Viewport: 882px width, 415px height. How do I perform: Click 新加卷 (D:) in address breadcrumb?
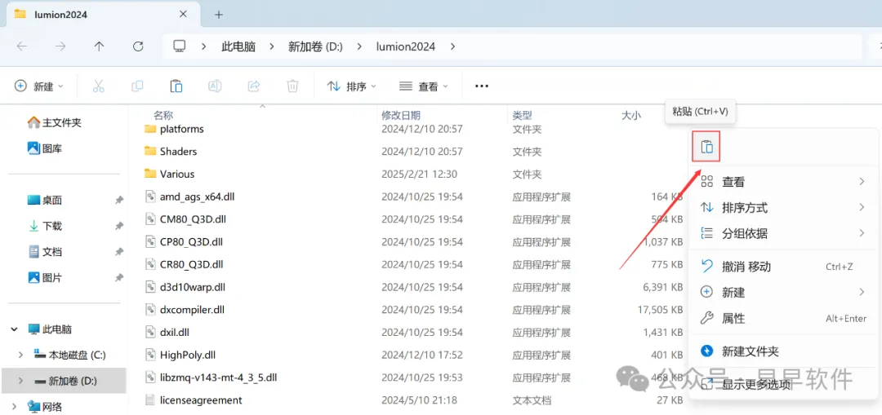[315, 46]
